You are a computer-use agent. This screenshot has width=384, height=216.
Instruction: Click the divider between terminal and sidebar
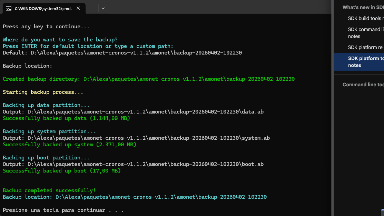(x=333, y=108)
